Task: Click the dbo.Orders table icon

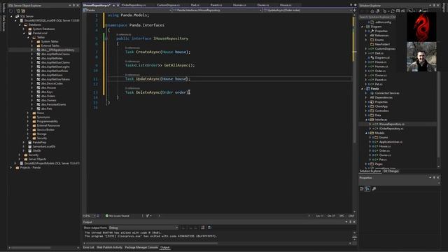Action: [38, 96]
